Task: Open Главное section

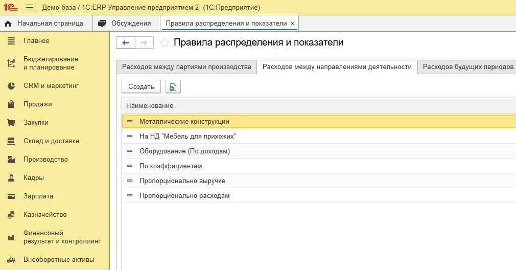Action: (x=36, y=41)
